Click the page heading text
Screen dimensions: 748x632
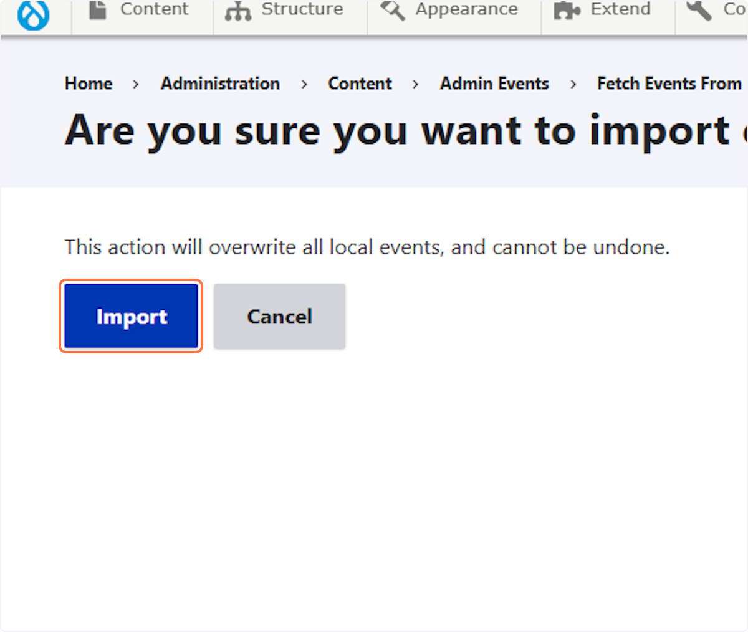click(374, 130)
